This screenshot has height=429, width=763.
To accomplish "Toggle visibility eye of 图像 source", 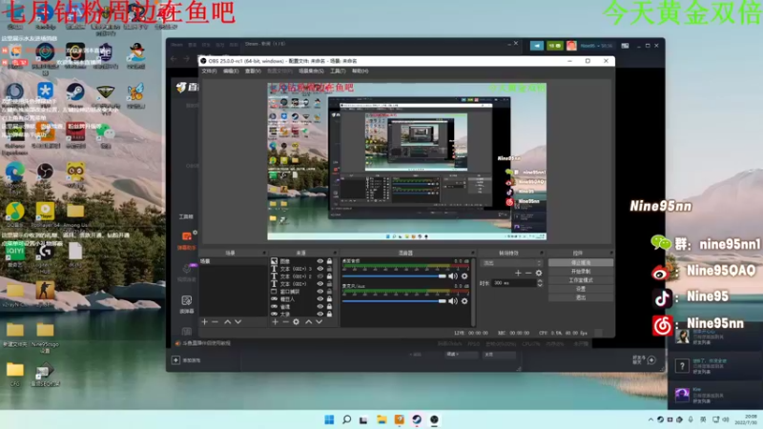I will tap(320, 261).
